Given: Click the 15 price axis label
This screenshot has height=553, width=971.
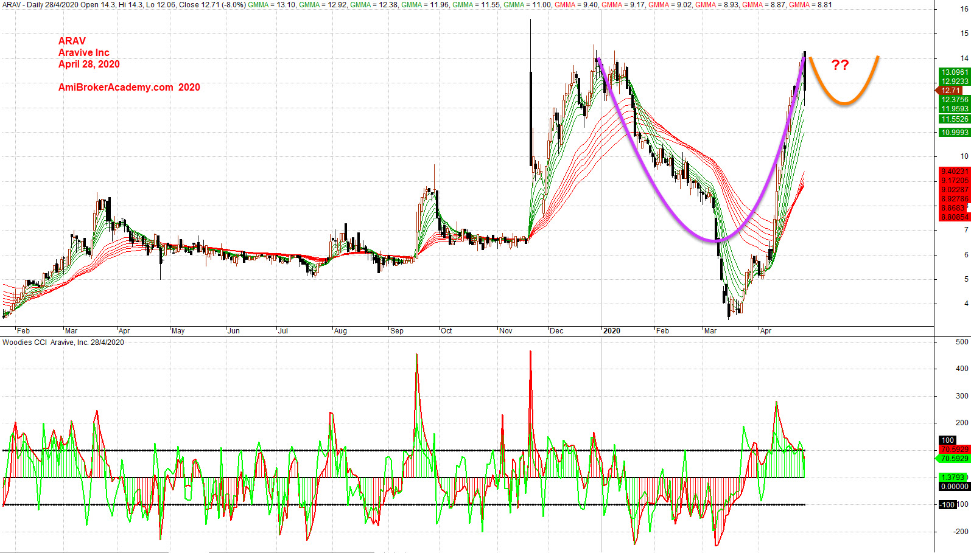Looking at the screenshot, I should pyautogui.click(x=964, y=33).
